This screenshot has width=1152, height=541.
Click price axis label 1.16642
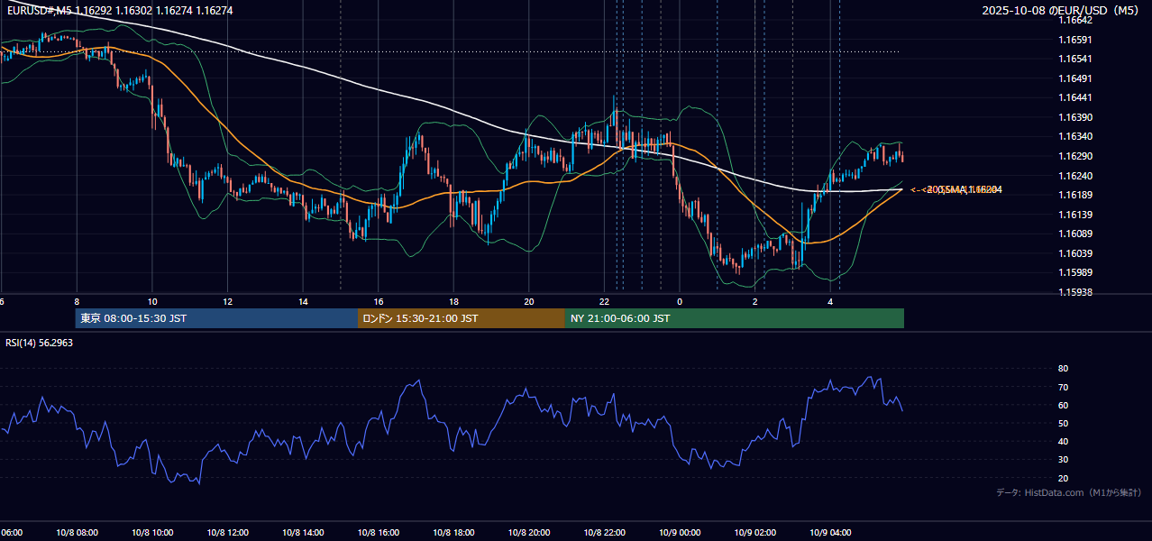[1074, 20]
